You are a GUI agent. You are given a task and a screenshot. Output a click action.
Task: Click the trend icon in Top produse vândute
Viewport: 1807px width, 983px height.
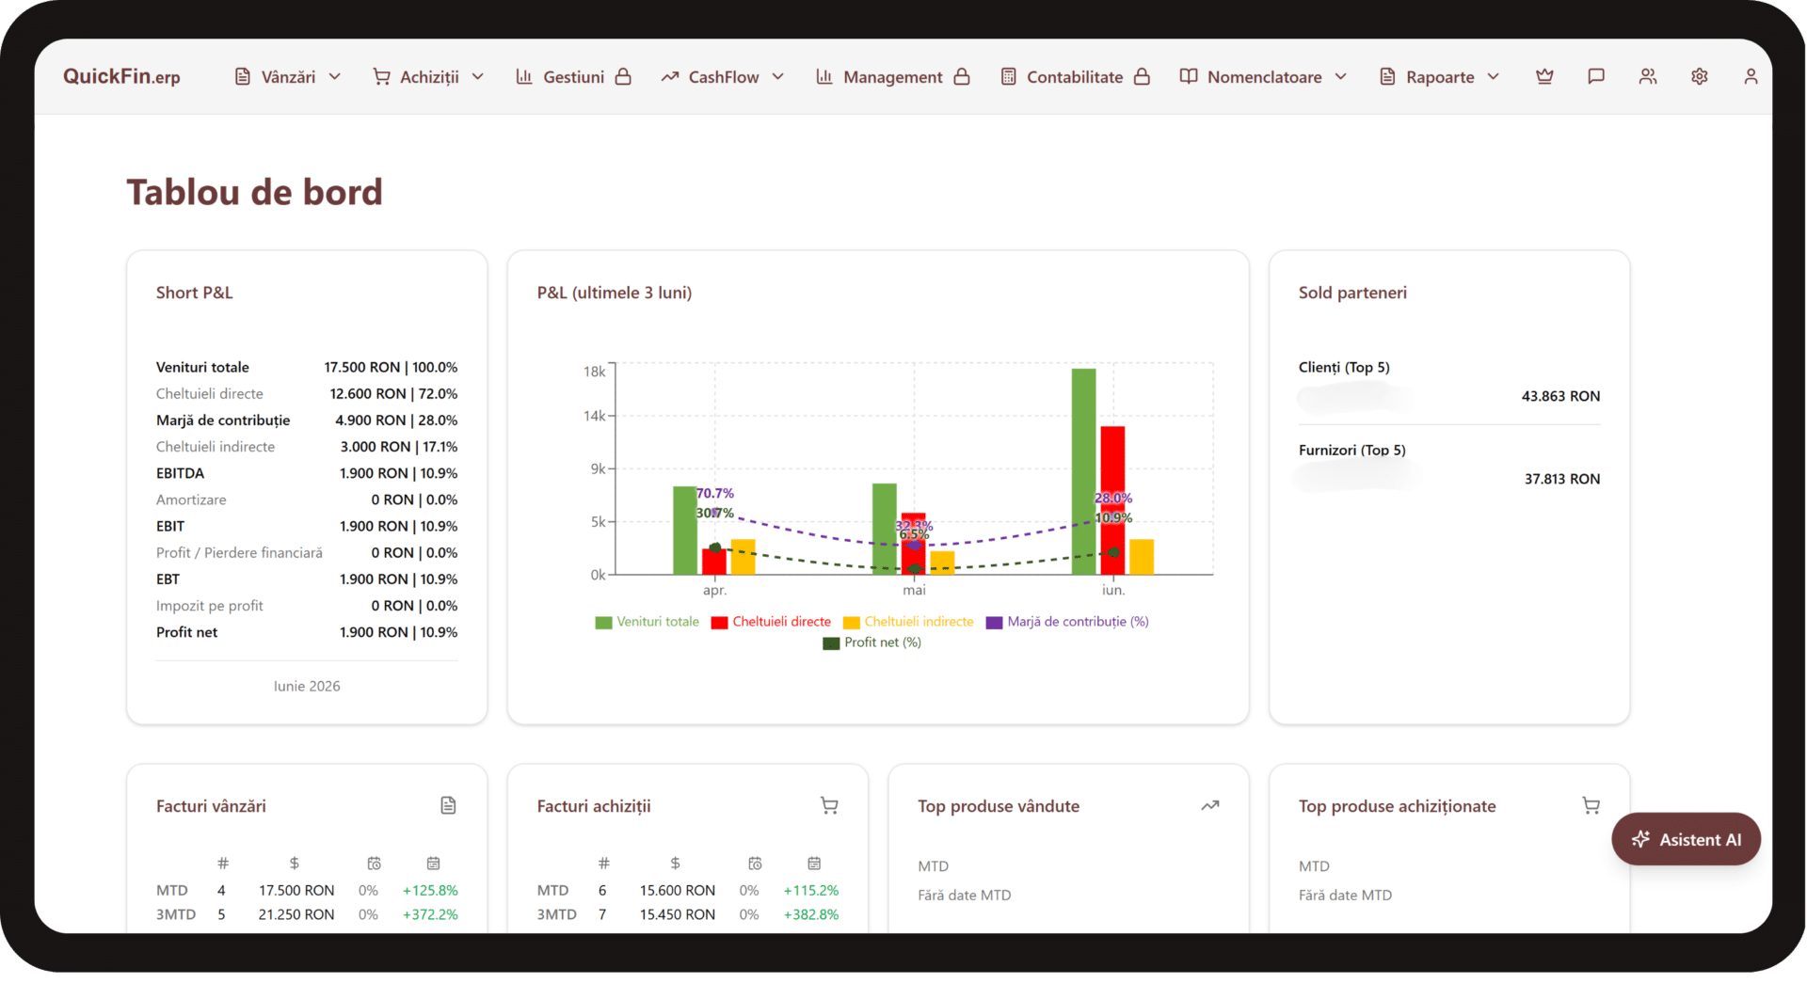click(1210, 805)
